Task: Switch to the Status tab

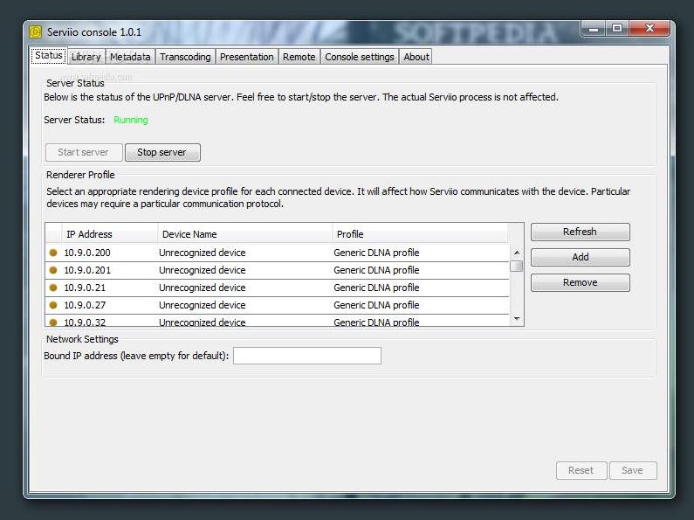Action: [x=49, y=56]
